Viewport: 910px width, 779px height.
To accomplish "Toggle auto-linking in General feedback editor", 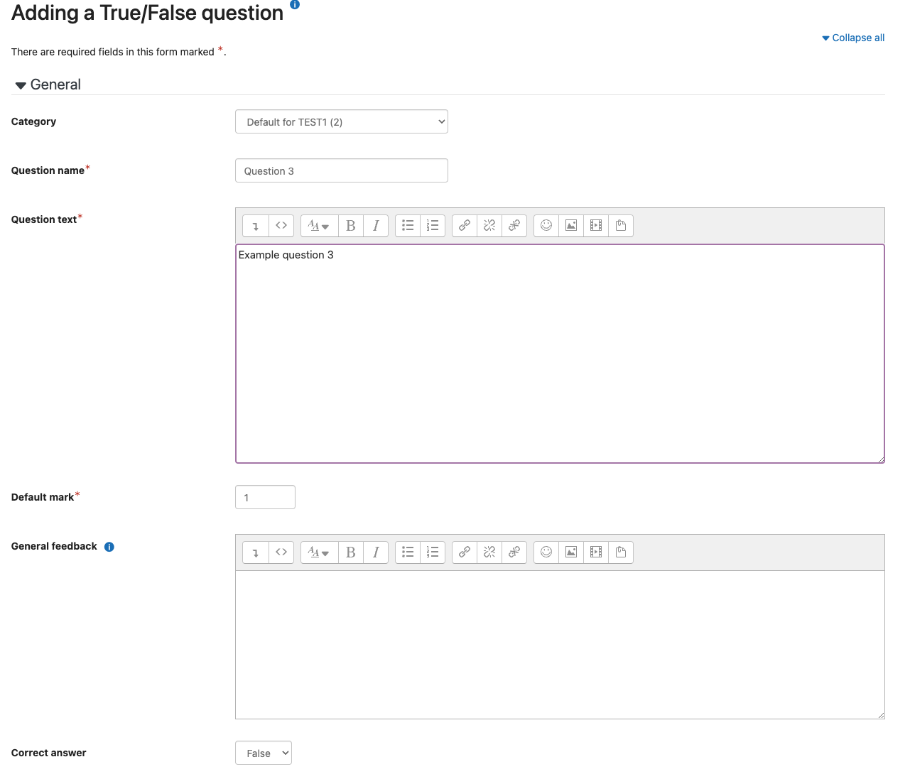I will (x=514, y=552).
